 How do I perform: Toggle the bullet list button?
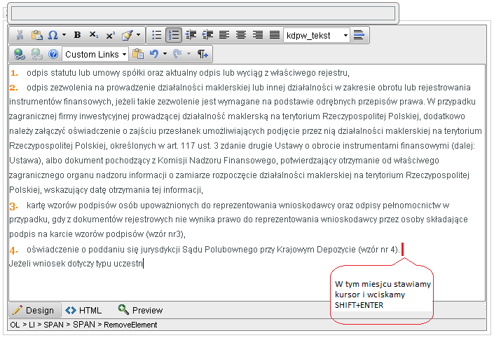(156, 35)
